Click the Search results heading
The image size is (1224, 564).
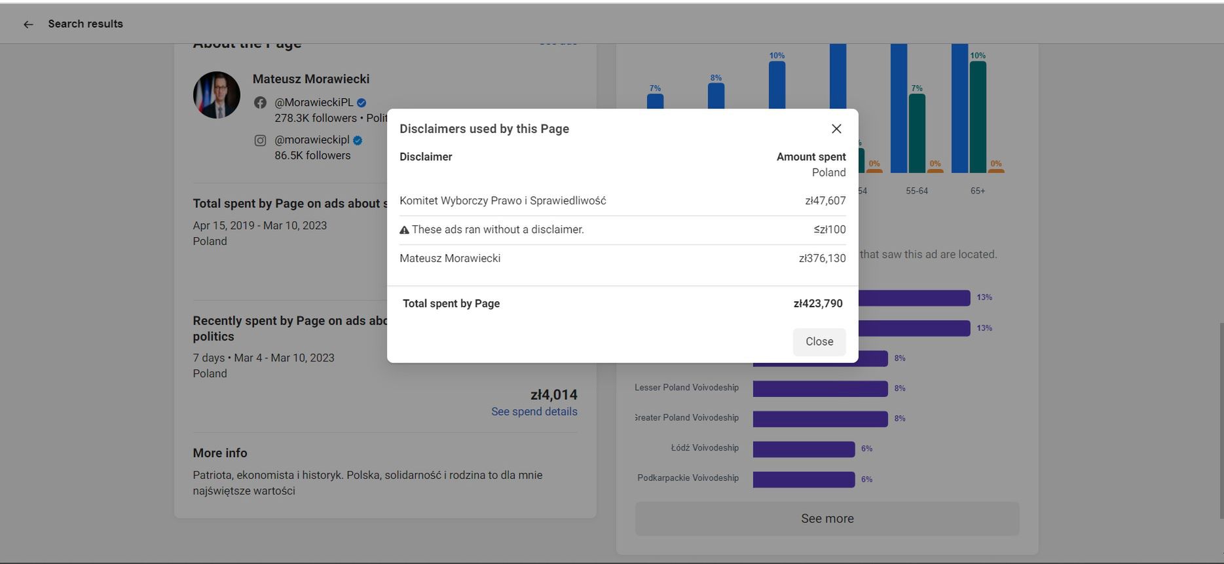tap(85, 24)
